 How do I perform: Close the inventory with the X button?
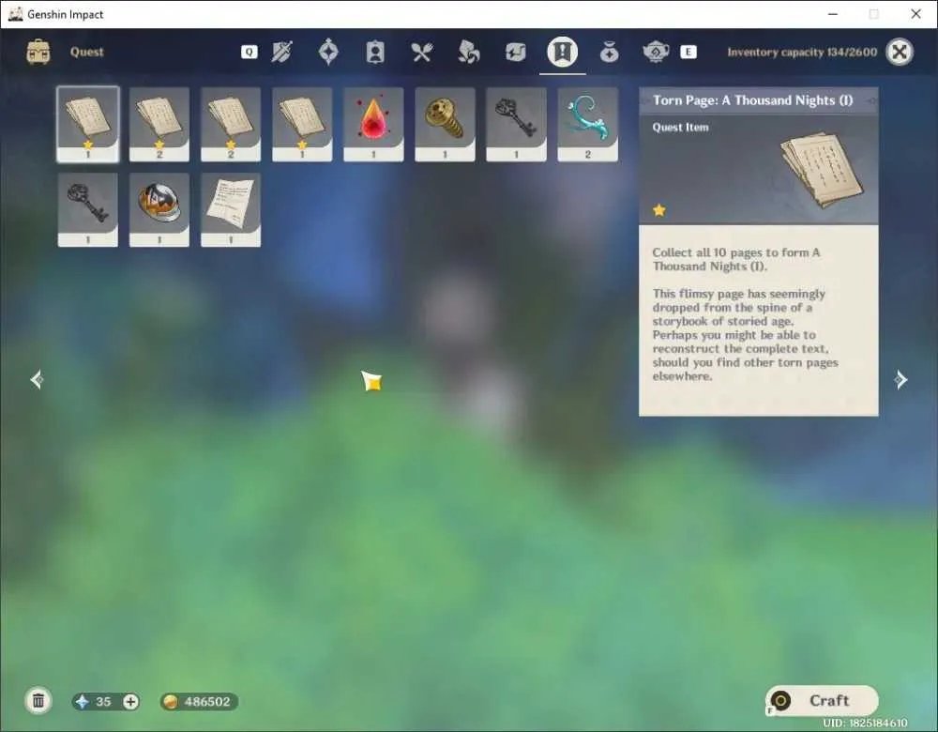(x=900, y=52)
